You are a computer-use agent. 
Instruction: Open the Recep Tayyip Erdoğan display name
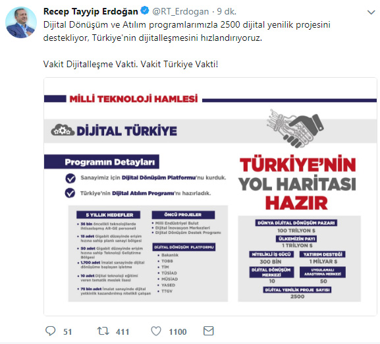[x=91, y=11]
